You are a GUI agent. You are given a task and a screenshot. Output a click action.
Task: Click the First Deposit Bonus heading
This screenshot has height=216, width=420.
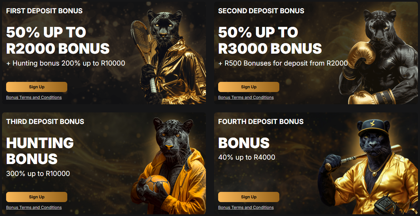tap(44, 11)
